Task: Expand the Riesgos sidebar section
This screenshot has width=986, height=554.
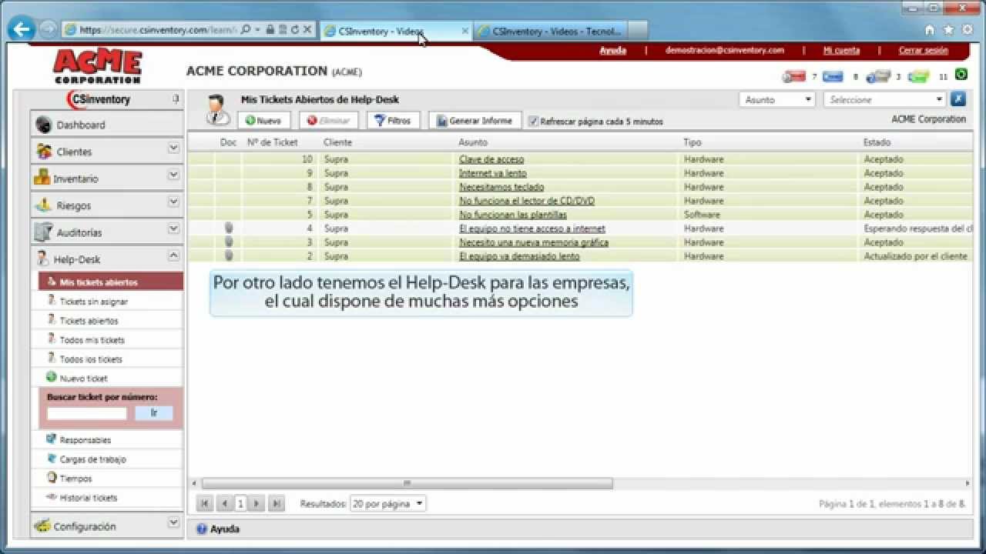Action: [173, 202]
